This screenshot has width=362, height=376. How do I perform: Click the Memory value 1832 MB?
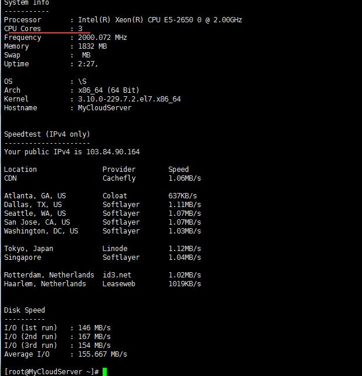93,46
